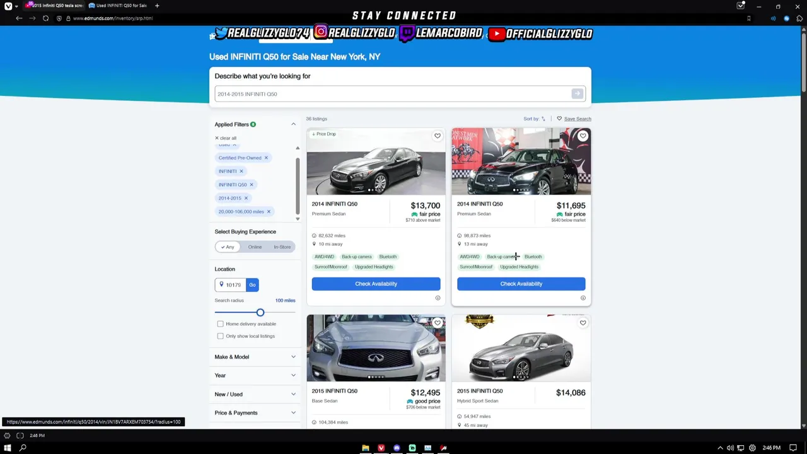
Task: Reload the Edmunds page
Action: [45, 18]
